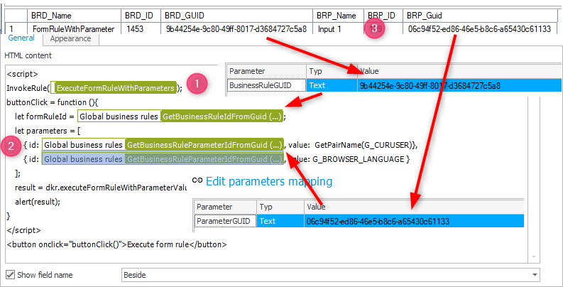Click the BRD_GUID column header
Viewport: 563px width, 287px height.
236,16
